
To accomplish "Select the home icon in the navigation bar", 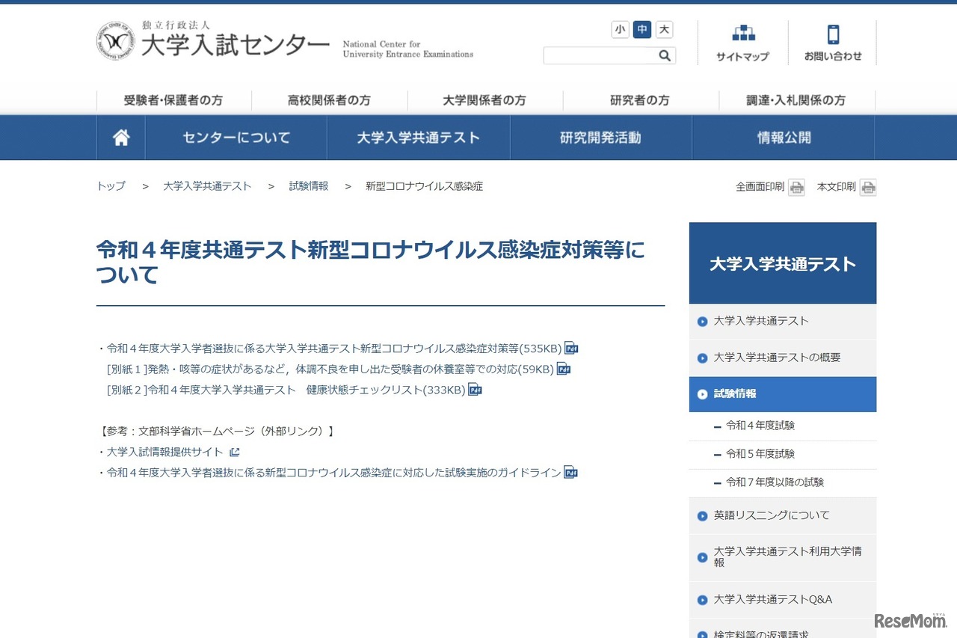I will point(120,137).
